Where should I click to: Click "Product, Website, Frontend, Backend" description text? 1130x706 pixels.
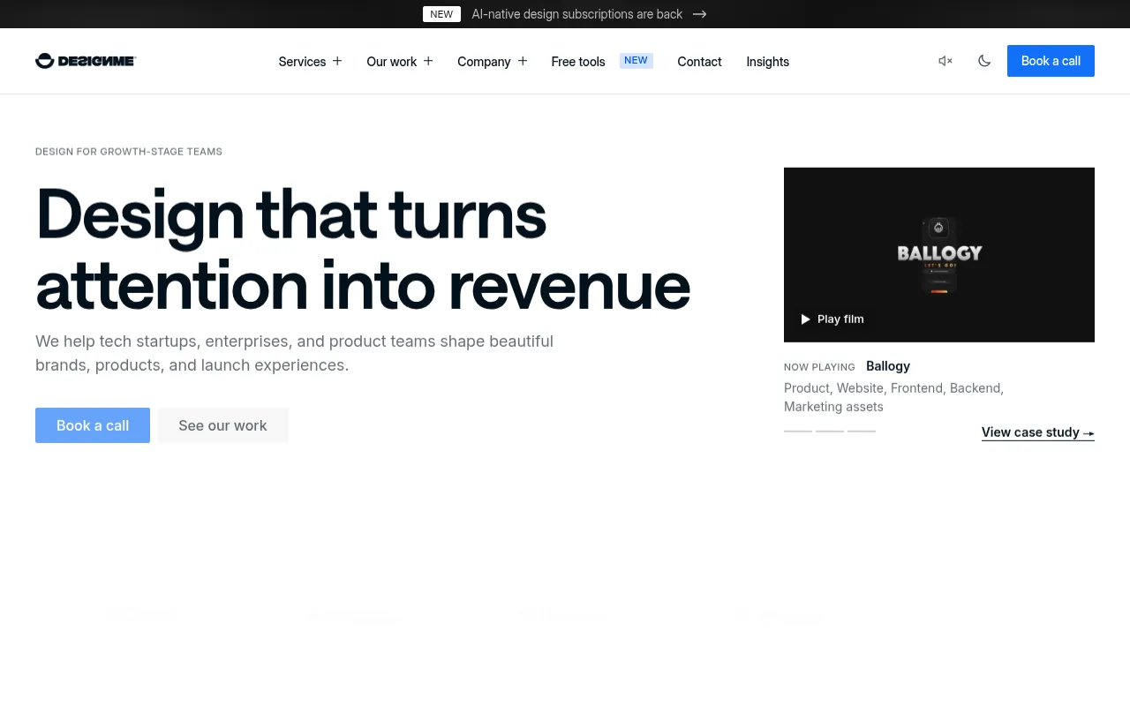point(893,397)
